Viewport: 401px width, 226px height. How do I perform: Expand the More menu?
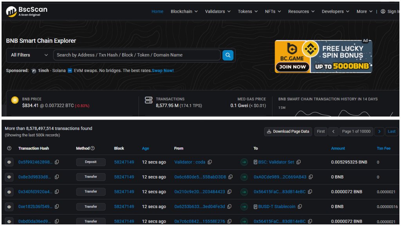pos(365,11)
